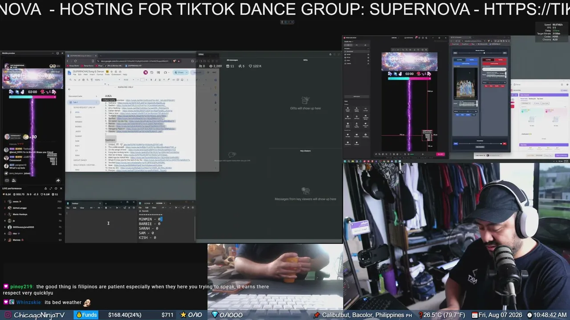Click the share arrow in Mobile preview
The height and width of the screenshot is (320, 570).
pos(58,180)
